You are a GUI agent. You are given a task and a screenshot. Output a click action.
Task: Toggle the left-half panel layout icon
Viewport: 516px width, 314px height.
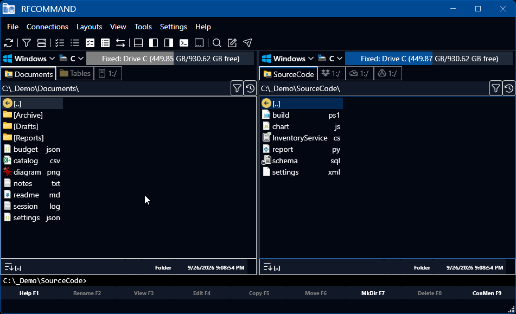tap(154, 43)
